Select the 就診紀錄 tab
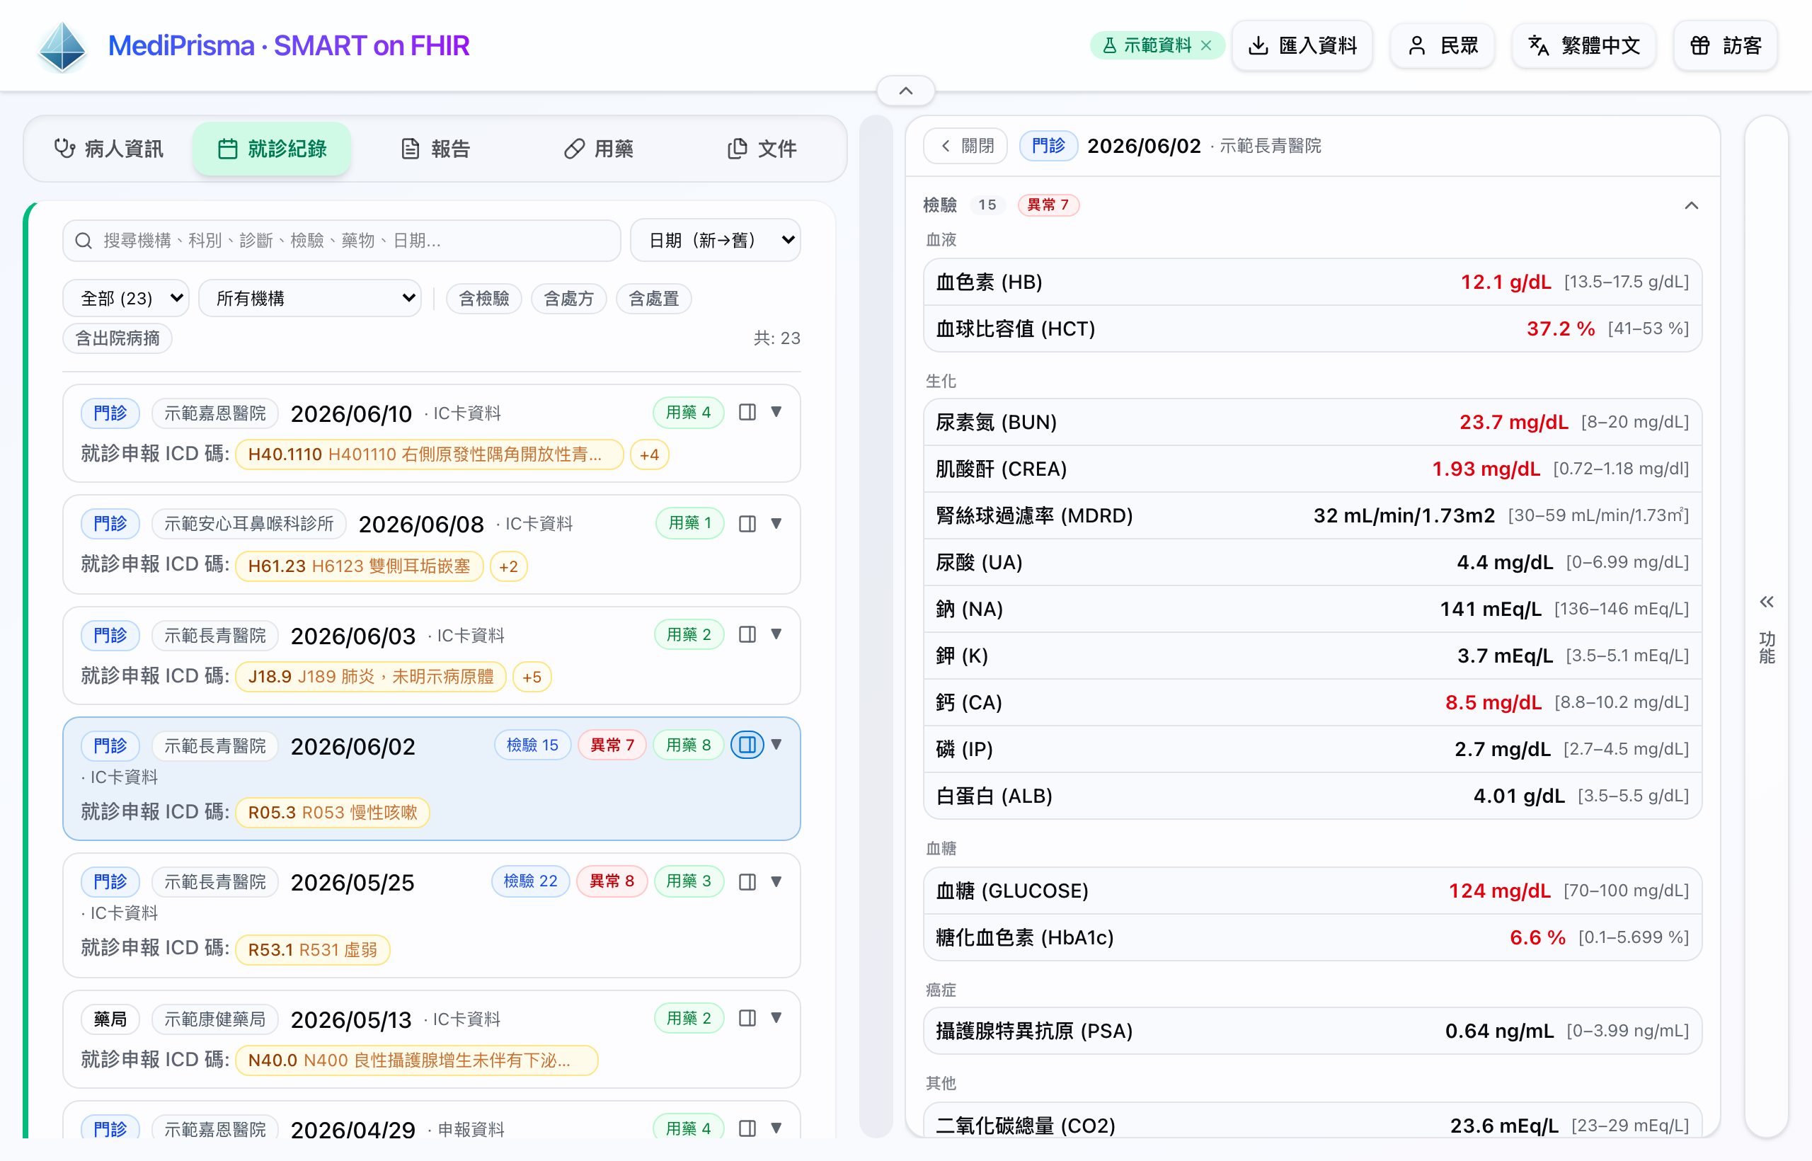 [272, 149]
